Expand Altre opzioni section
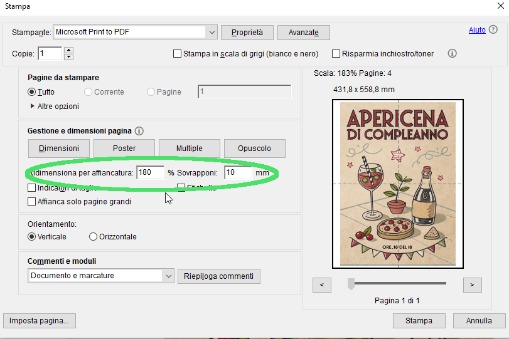The height and width of the screenshot is (339, 509). 33,107
